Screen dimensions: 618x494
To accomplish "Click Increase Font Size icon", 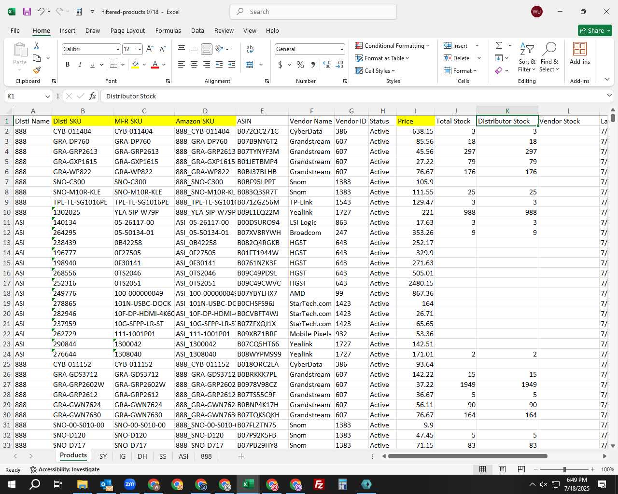I will (x=150, y=49).
